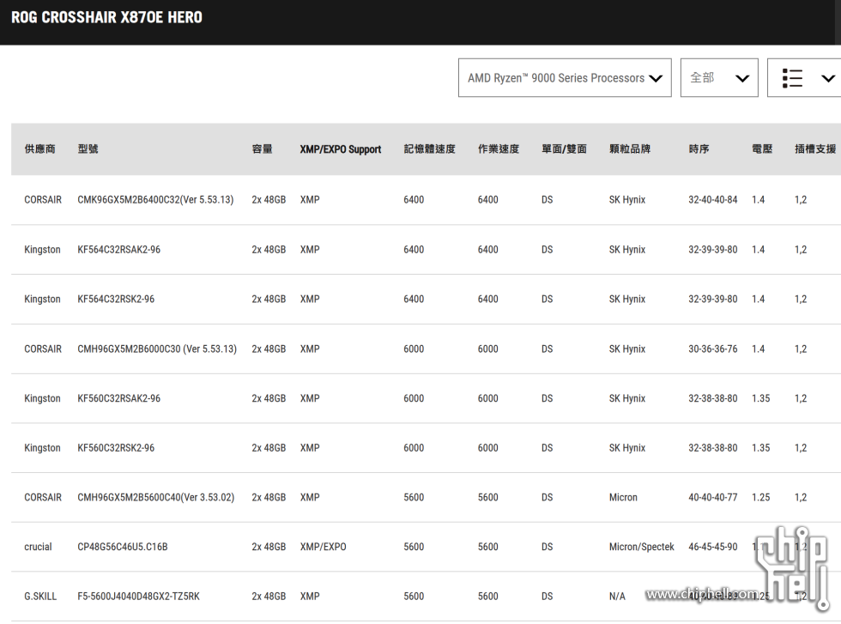Viewport: 841px width, 624px height.
Task: Click memory speed 6400 in the KF564C32RSAK2-96 row
Action: 414,250
